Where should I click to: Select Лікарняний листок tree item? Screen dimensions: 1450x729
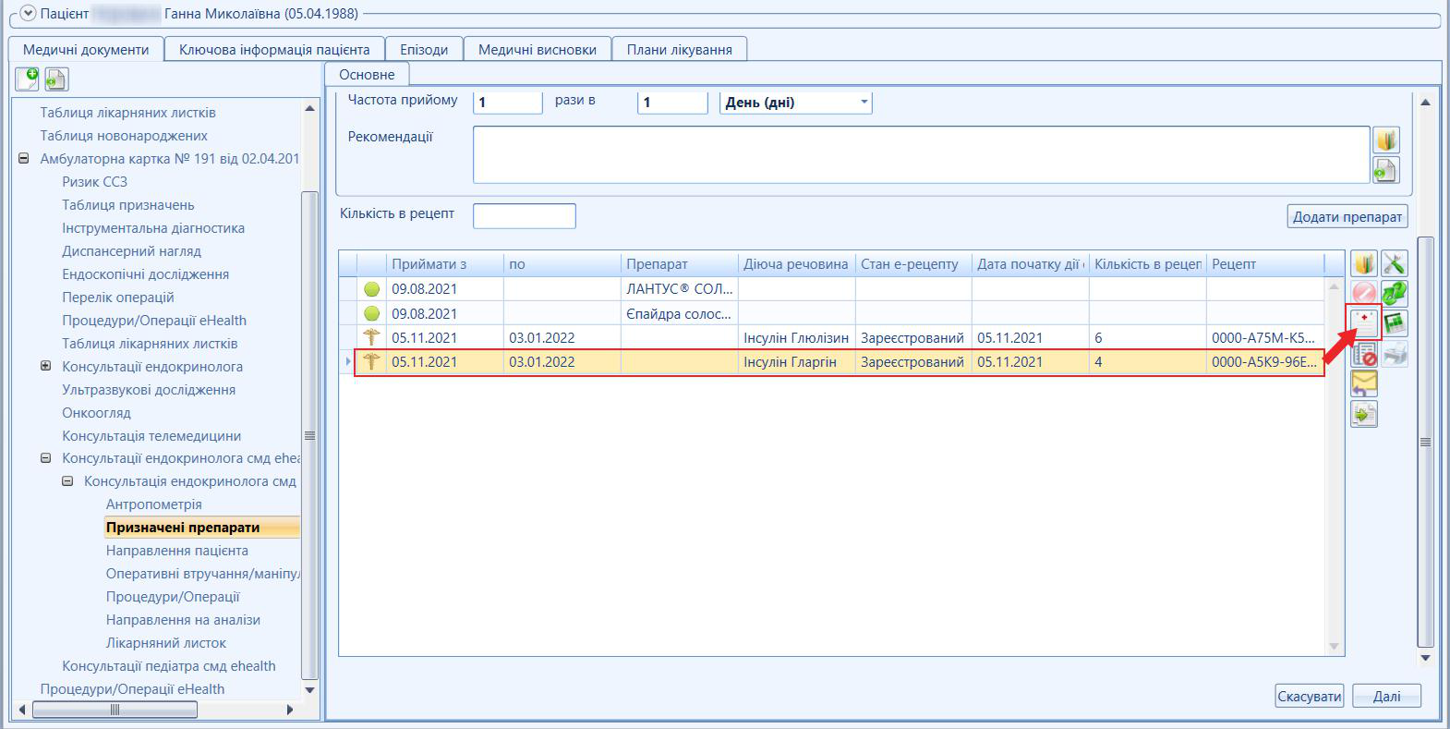pos(165,642)
